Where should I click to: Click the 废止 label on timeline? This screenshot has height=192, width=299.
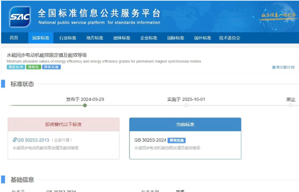[x=291, y=99]
